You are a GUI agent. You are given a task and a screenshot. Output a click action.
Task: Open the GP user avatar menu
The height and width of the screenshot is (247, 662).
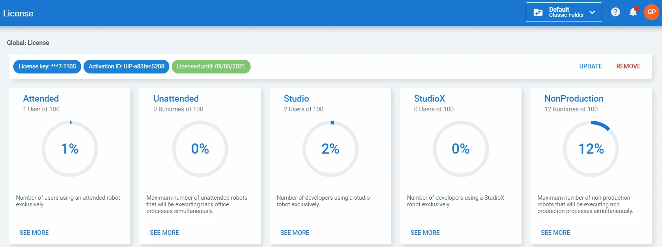coord(651,12)
